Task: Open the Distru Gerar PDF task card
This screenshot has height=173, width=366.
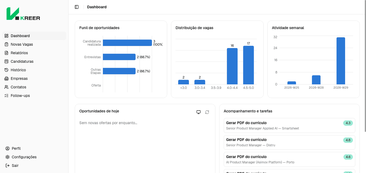Action: [x=289, y=142]
